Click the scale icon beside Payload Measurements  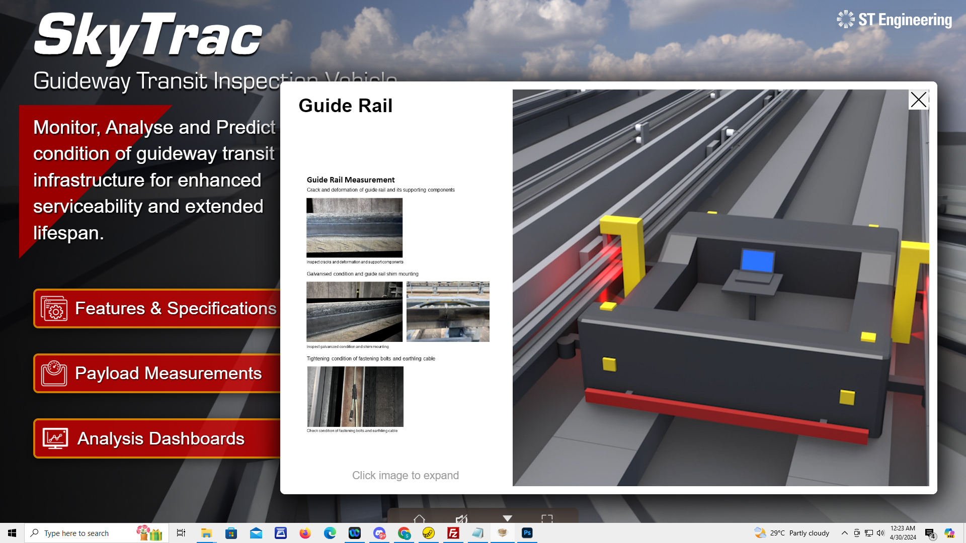[54, 373]
